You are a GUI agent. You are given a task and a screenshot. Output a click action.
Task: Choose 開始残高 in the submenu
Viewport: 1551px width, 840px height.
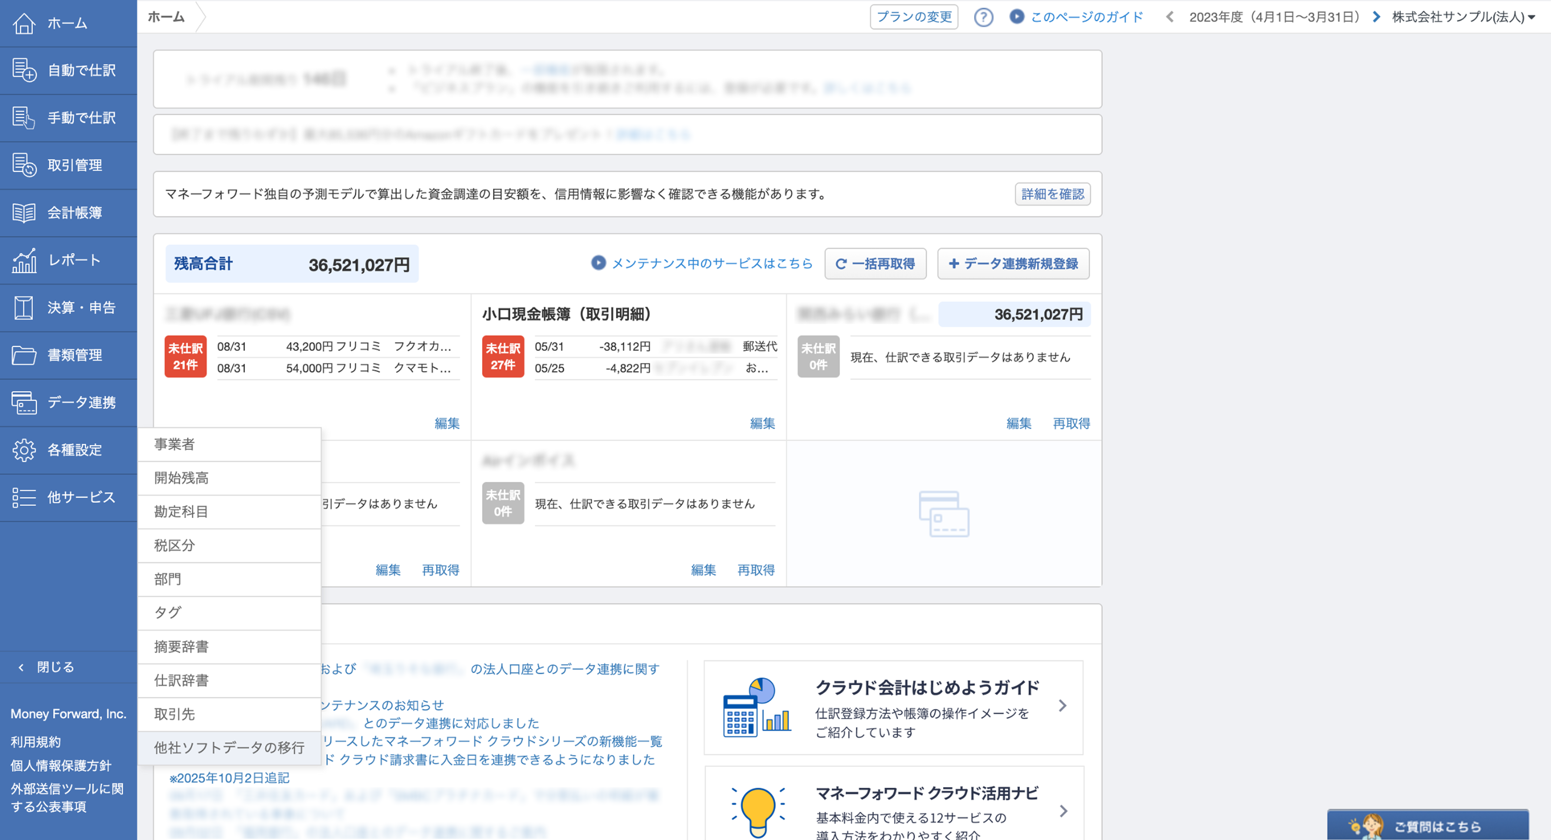coord(181,478)
